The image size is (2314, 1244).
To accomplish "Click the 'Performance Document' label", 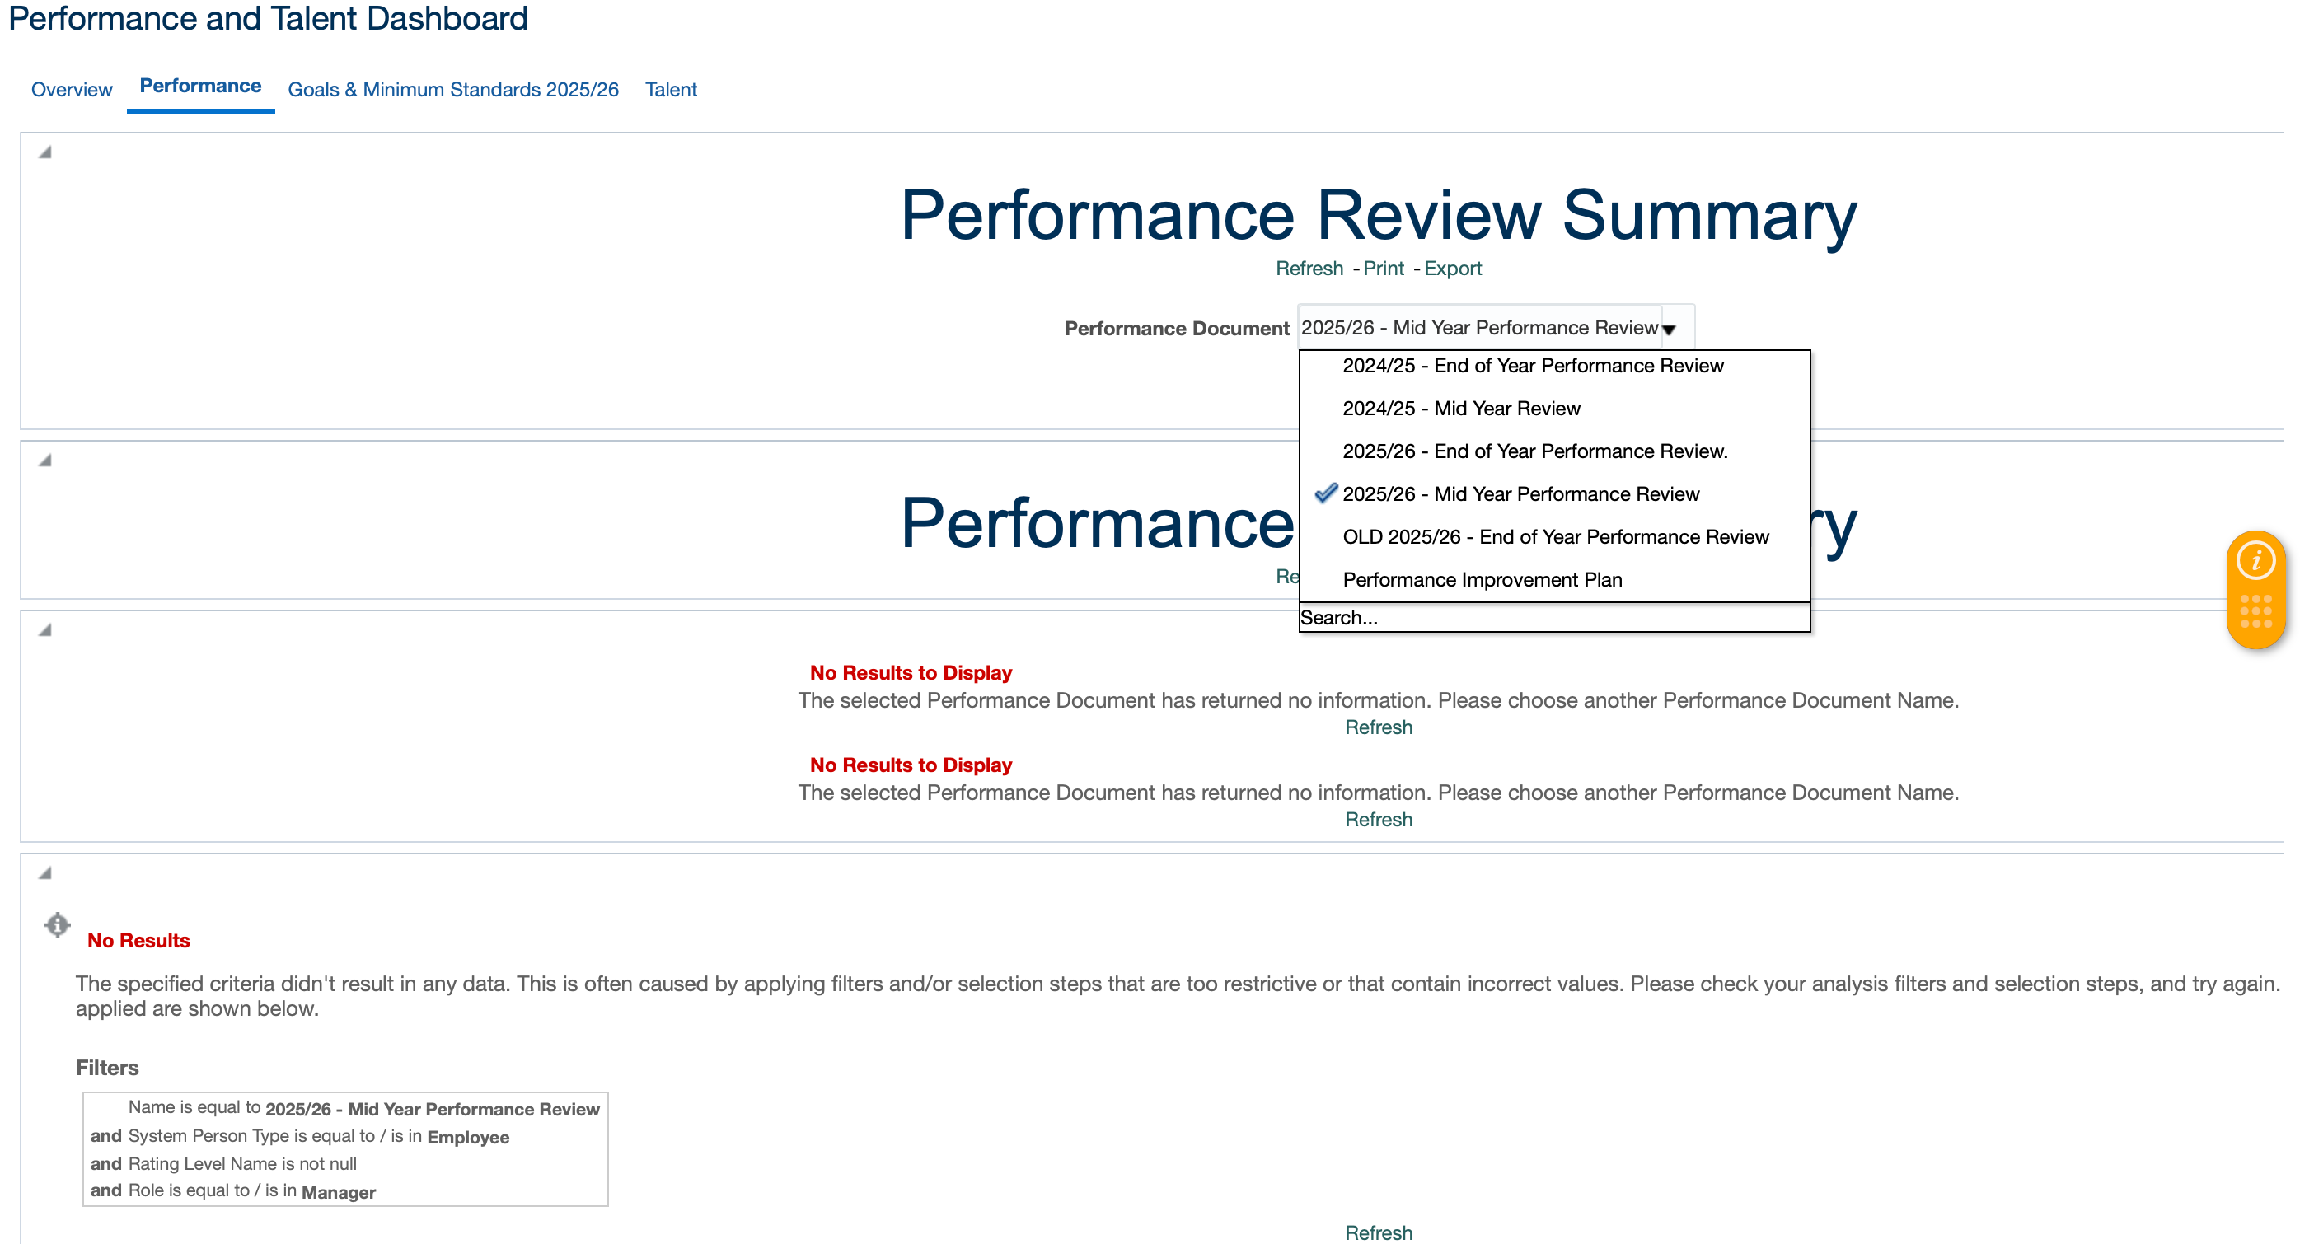I will coord(1176,329).
